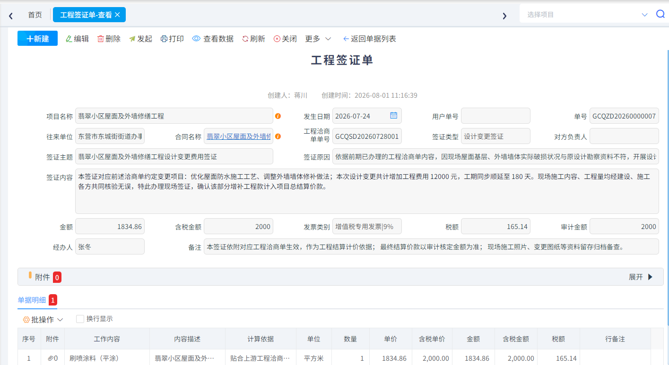Click the 工程洽商单单号 field
Screen dimensions: 669x365
[367, 136]
